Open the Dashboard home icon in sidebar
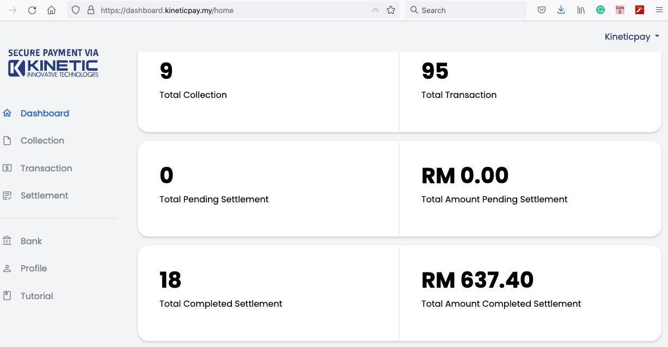The height and width of the screenshot is (347, 668). pyautogui.click(x=7, y=113)
